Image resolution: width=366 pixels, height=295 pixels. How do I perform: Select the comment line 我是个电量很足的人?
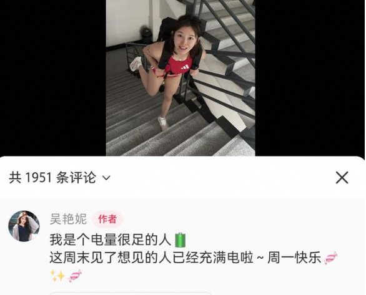[x=111, y=240]
